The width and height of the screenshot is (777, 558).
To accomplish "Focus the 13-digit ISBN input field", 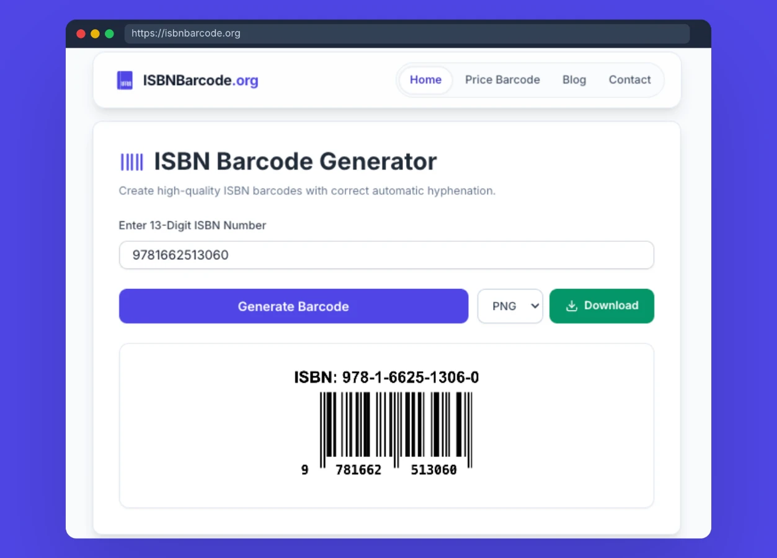I will coord(386,255).
